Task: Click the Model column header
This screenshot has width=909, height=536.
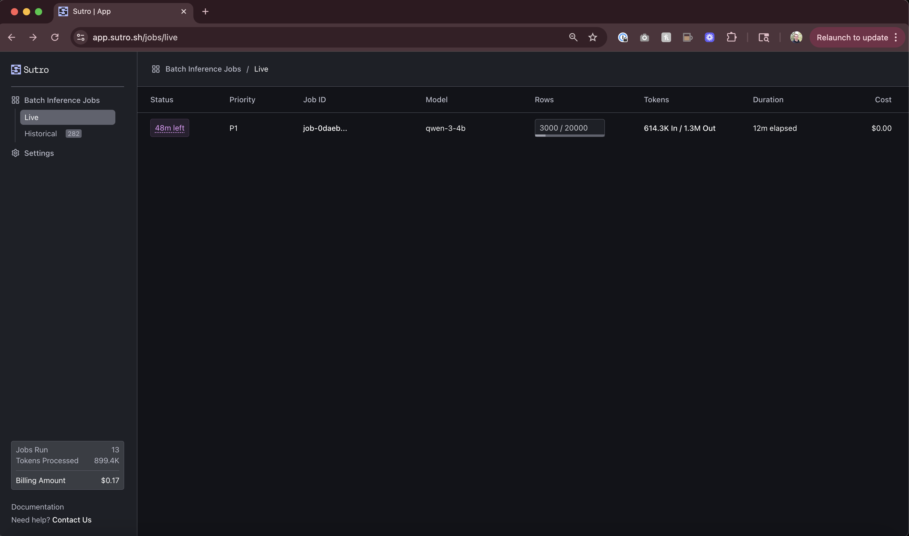Action: tap(436, 100)
